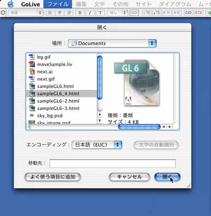211x216 pixels.
Task: Click the 移動先 input field
Action: [x=112, y=163]
